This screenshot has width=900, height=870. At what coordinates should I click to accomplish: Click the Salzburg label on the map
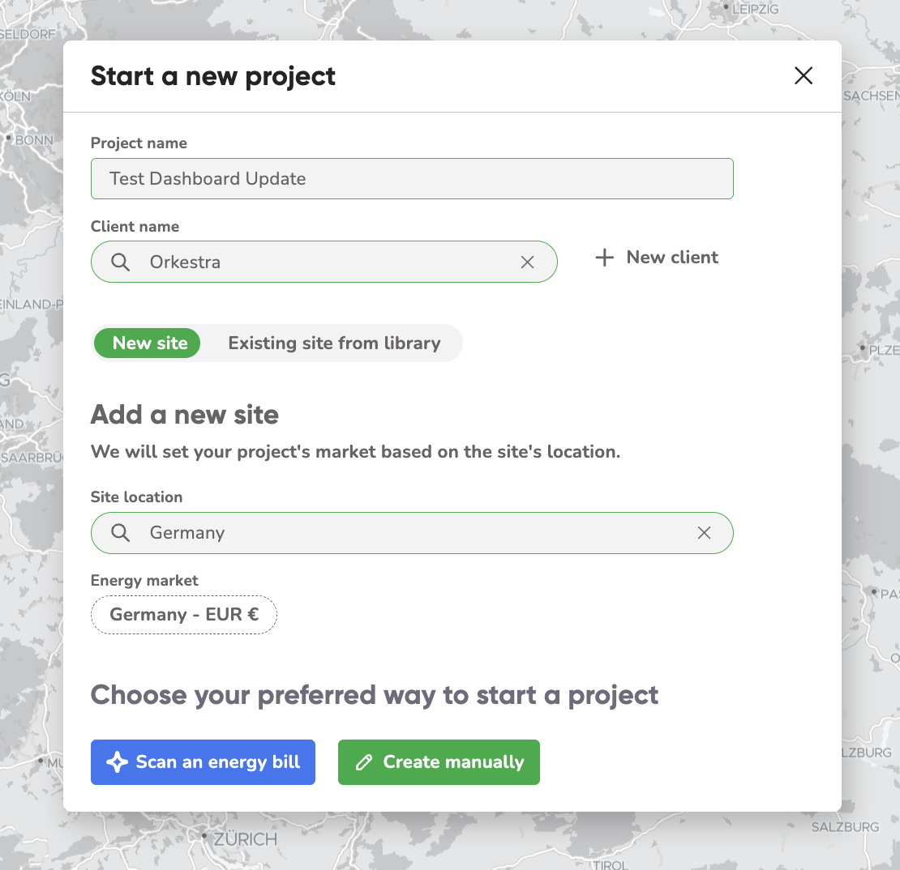(x=845, y=827)
